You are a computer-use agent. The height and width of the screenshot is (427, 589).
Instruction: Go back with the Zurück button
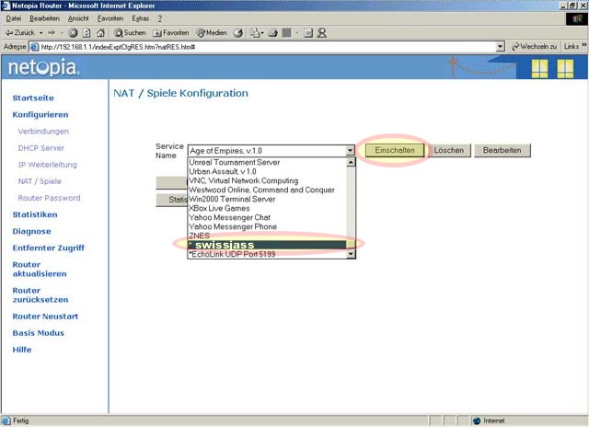(19, 33)
